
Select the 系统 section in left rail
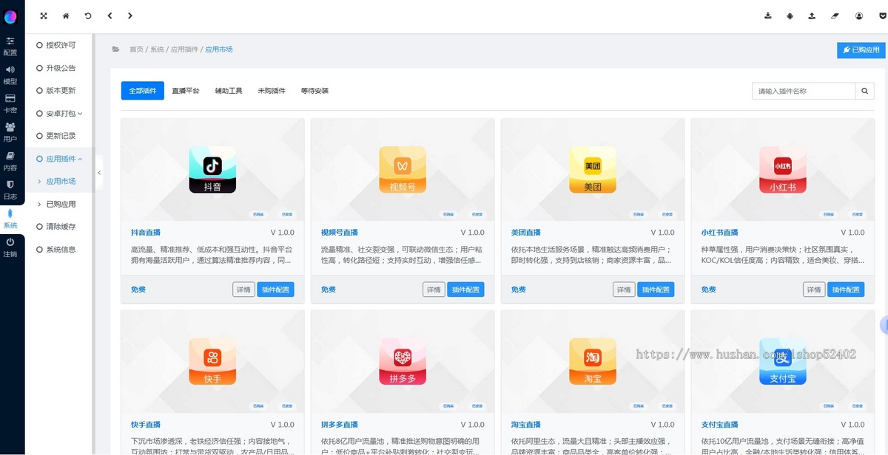point(10,219)
